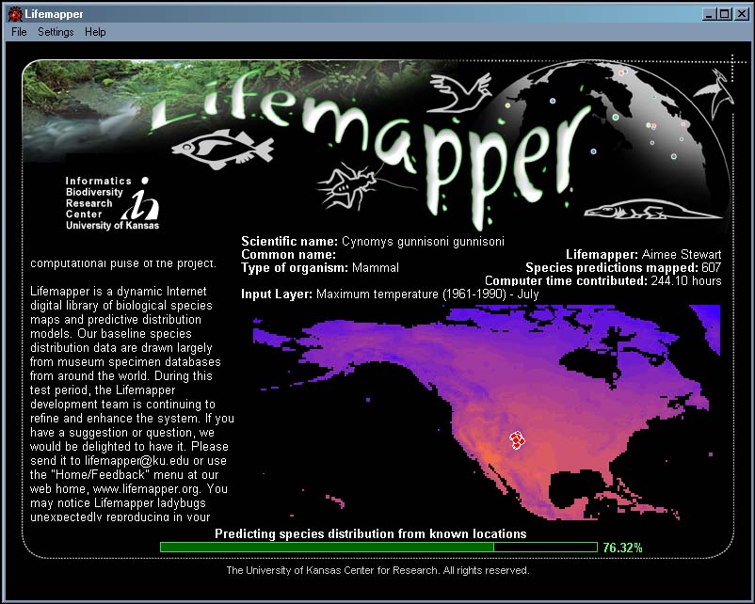Click the white fish graphic in the banner
The image size is (755, 604).
point(222,148)
